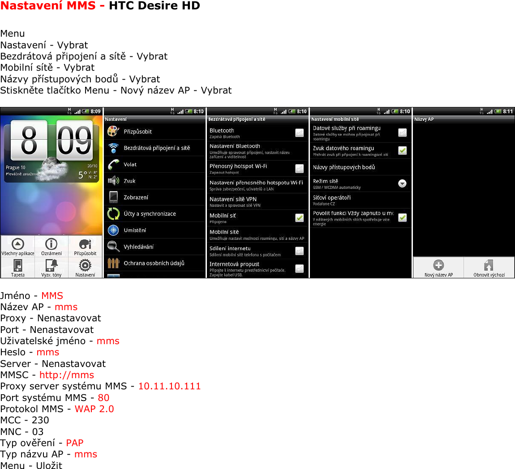The height and width of the screenshot is (469, 515).
Task: Tap signal strength icon in Názvy AP screen
Action: click(490, 111)
